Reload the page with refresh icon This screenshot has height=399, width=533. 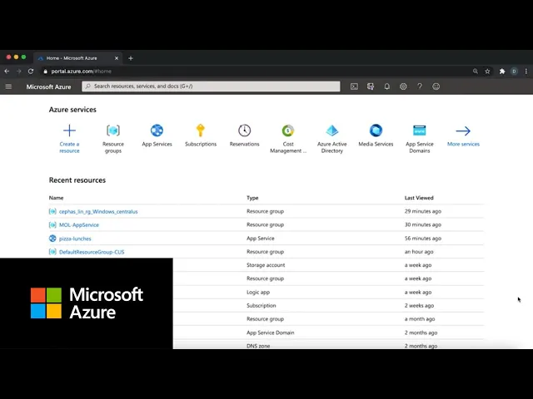click(31, 71)
